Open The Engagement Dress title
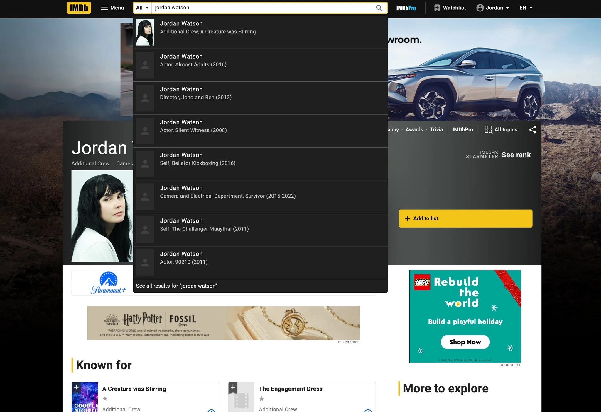The height and width of the screenshot is (412, 601). pyautogui.click(x=291, y=389)
